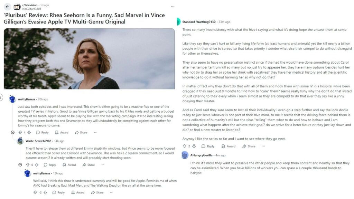Open the post's three-dot options menu
The width and height of the screenshot is (354, 199).
pyautogui.click(x=173, y=7)
